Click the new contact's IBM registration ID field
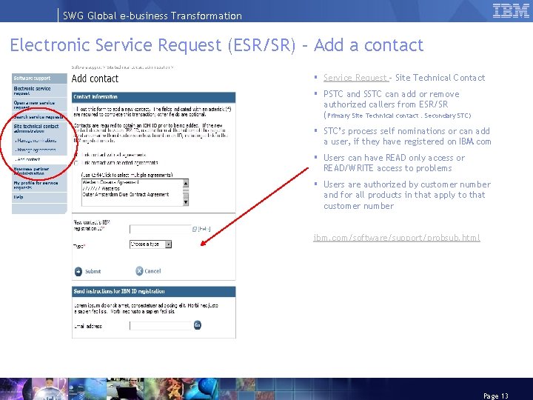The image size is (533, 400). coord(161,229)
